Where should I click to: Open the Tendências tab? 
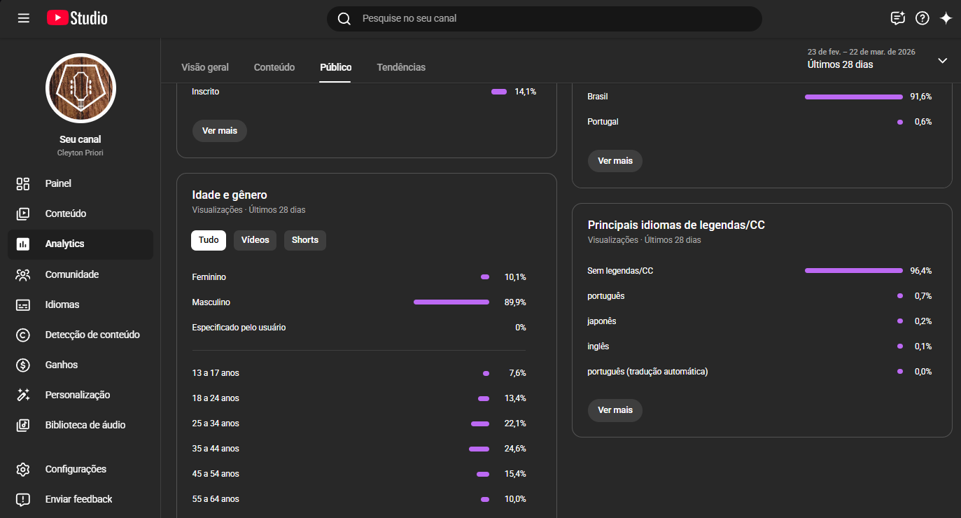coord(401,67)
